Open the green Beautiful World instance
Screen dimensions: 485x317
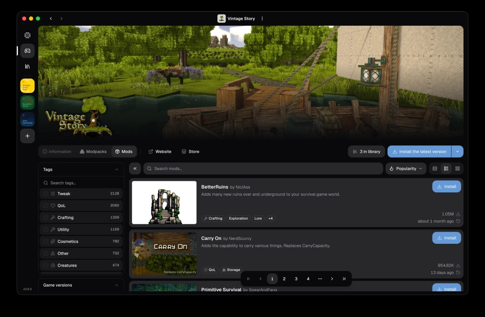tap(28, 102)
